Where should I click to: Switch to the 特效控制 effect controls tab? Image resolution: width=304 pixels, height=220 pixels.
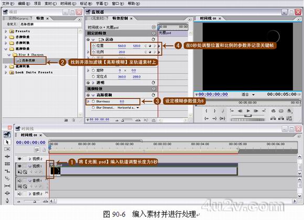[120, 18]
